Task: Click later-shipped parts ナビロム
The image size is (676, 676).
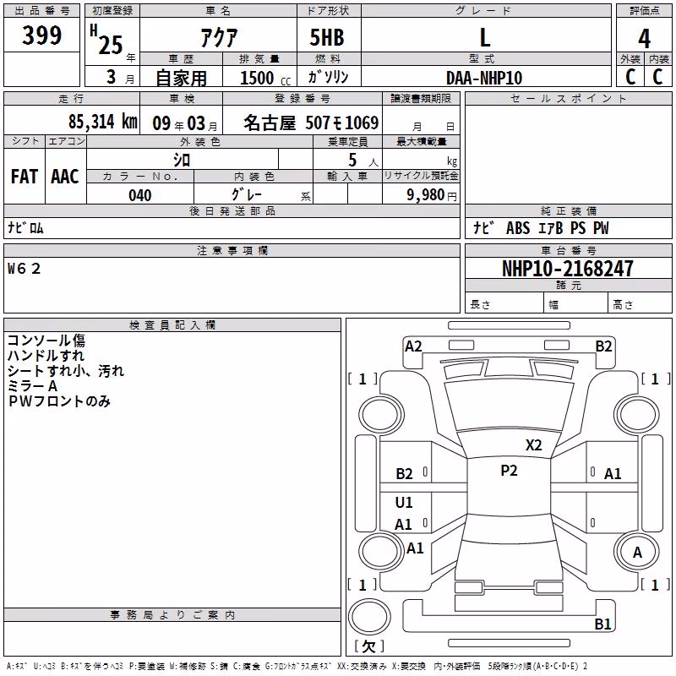Action: tap(26, 227)
